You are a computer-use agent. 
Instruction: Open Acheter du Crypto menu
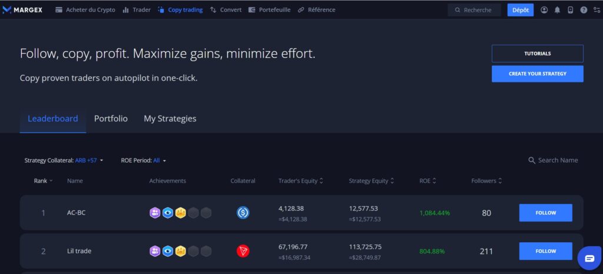pyautogui.click(x=85, y=10)
